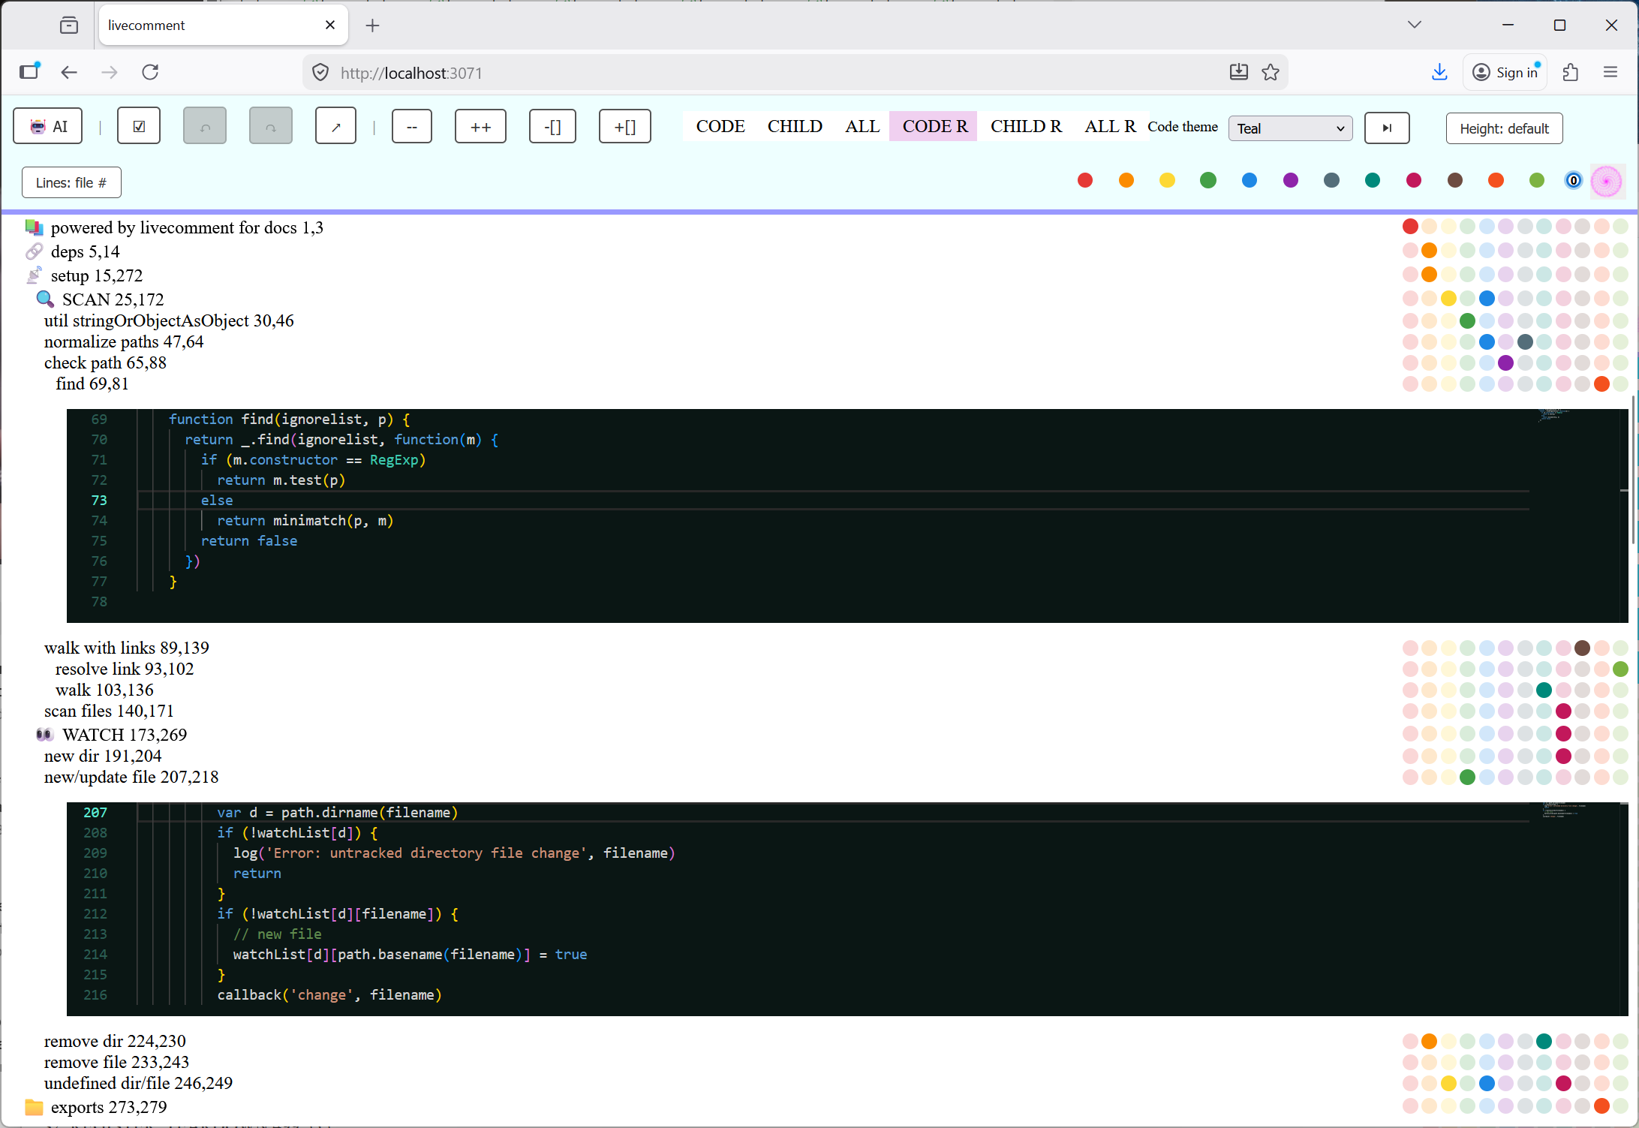This screenshot has width=1639, height=1128.
Task: Bookmark this page with star icon
Action: 1271,72
